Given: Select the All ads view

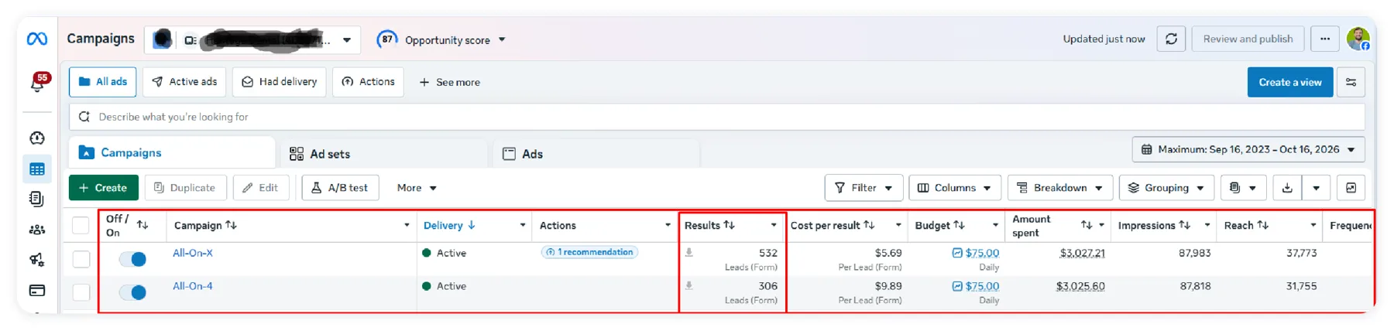Looking at the screenshot, I should pos(102,82).
